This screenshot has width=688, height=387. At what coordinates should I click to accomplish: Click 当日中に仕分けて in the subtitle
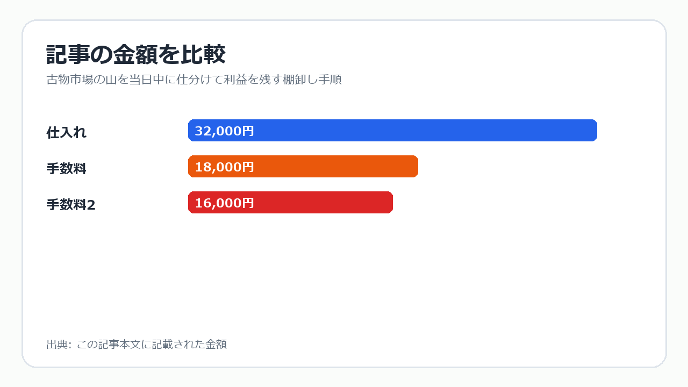point(176,80)
